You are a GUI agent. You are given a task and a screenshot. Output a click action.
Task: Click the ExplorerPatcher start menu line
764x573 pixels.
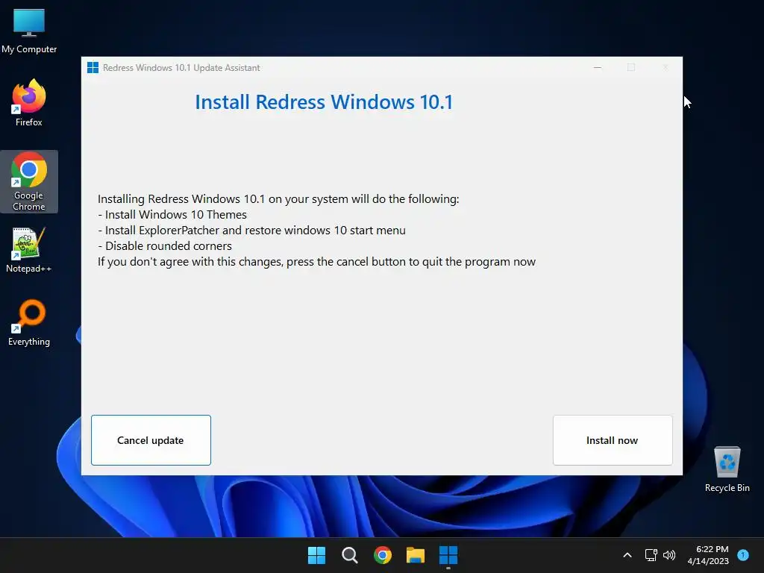[x=252, y=231]
